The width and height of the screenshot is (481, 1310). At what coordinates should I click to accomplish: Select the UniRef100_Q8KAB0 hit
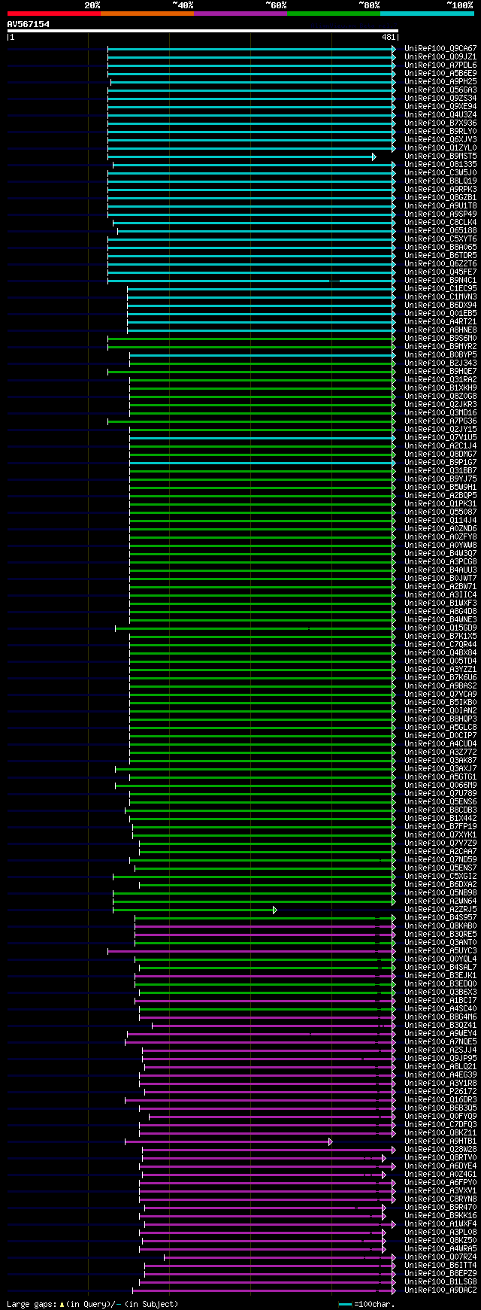click(x=440, y=926)
